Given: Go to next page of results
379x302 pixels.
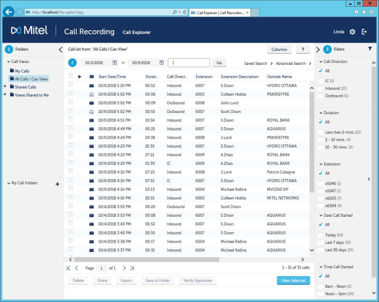Looking at the screenshot, I should [124, 268].
